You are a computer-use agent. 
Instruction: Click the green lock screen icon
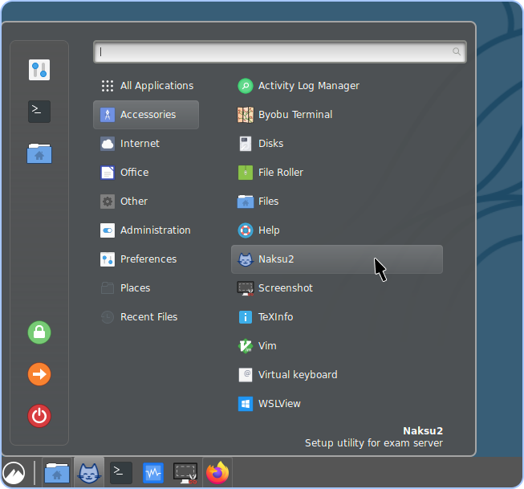point(39,332)
